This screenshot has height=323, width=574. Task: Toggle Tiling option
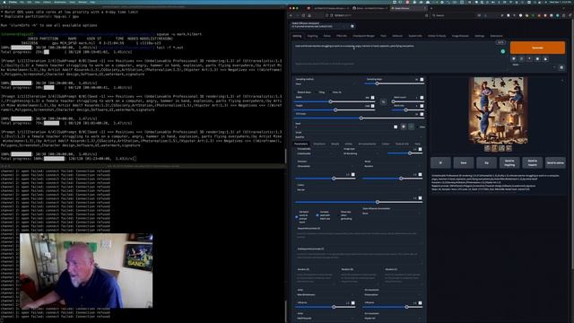pos(321,92)
